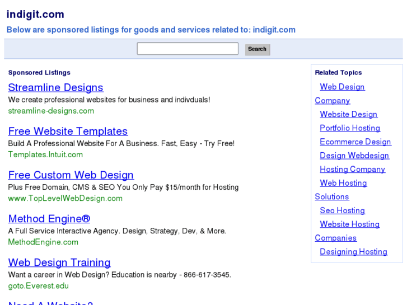Click the 'Want a career in Web Design' description
Image resolution: width=407 pixels, height=305 pixels.
(x=120, y=275)
